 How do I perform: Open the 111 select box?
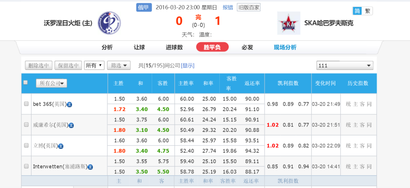(345, 66)
